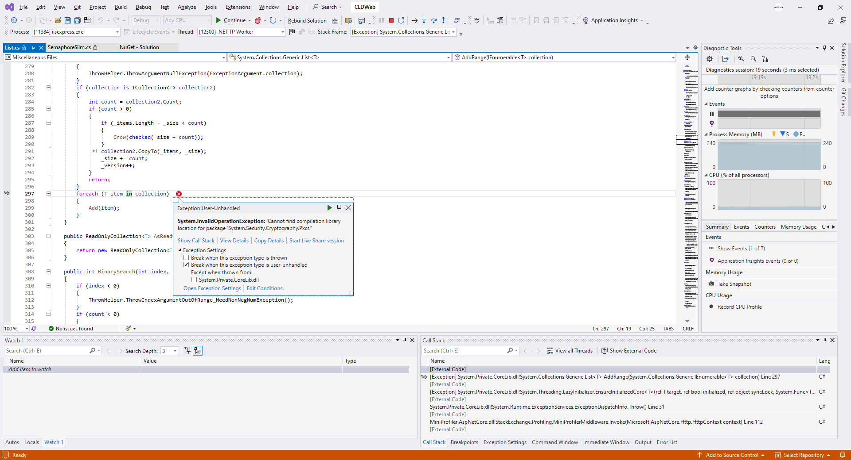Image resolution: width=851 pixels, height=460 pixels.
Task: Toggle pin on the List.cs tab
Action: click(x=33, y=48)
